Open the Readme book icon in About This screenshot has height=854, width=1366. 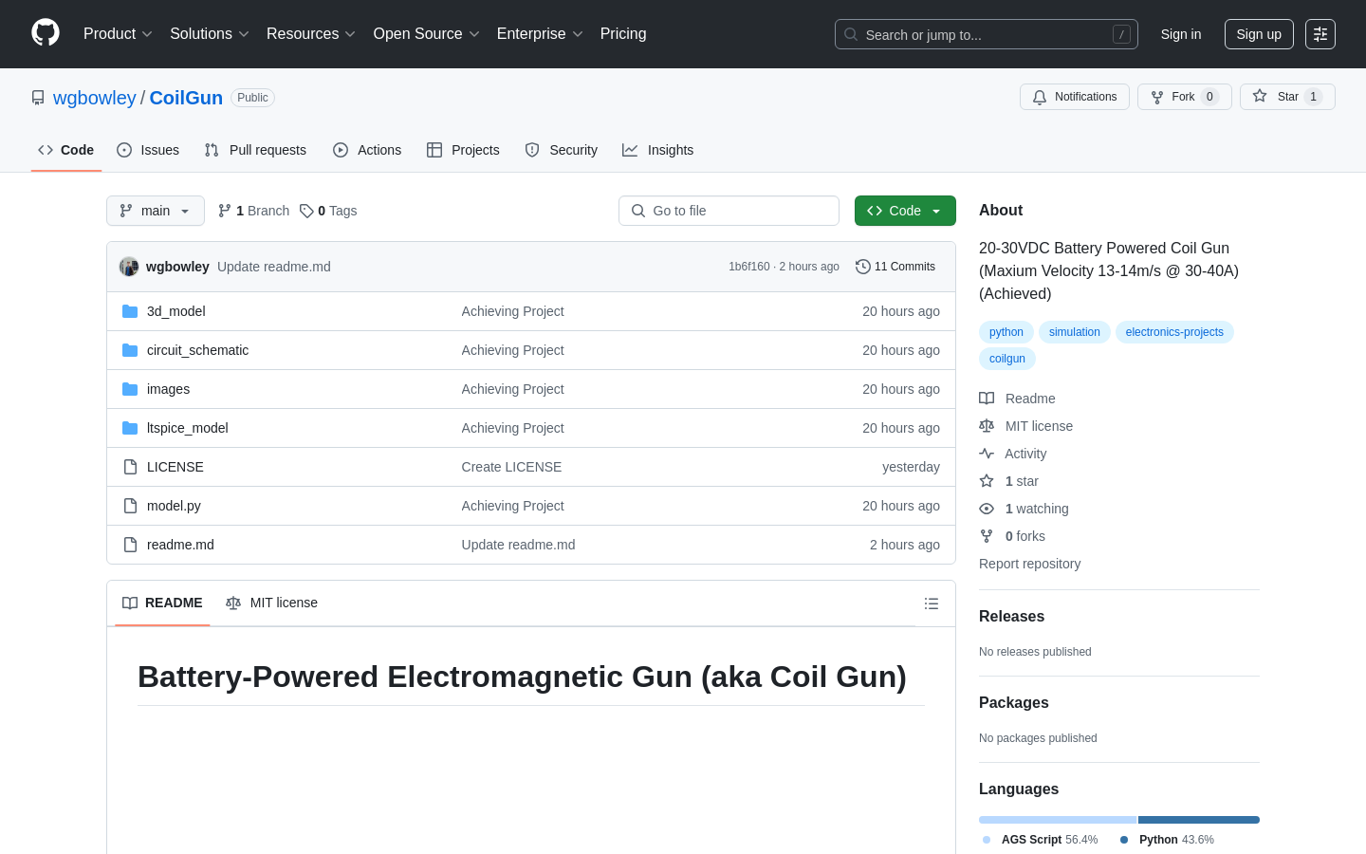(x=987, y=399)
